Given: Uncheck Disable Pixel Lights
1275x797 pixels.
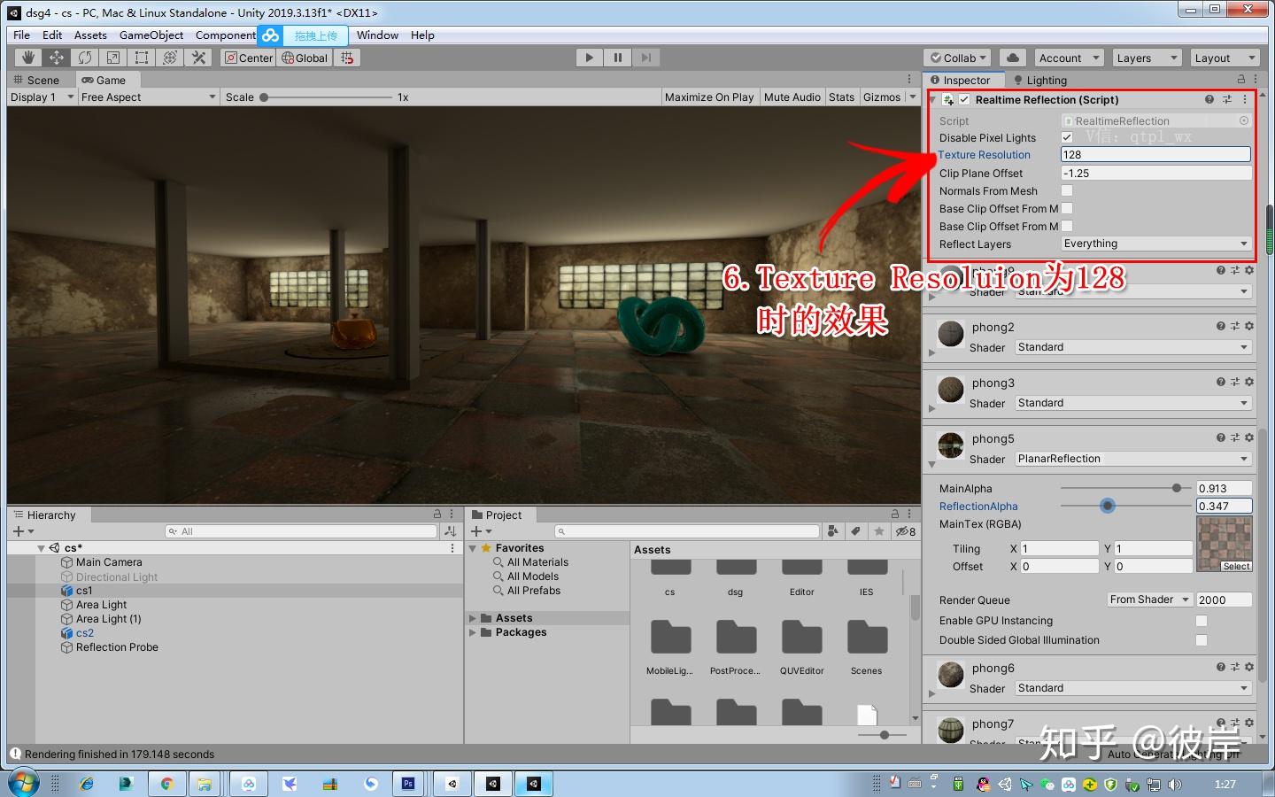Looking at the screenshot, I should (1068, 137).
